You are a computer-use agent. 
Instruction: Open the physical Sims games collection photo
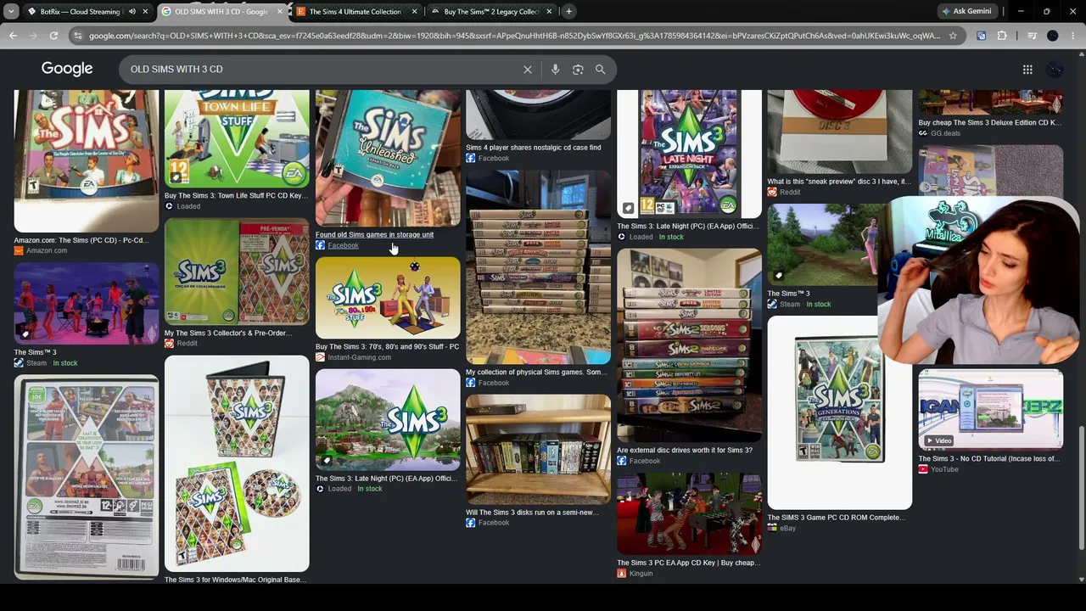pyautogui.click(x=538, y=267)
